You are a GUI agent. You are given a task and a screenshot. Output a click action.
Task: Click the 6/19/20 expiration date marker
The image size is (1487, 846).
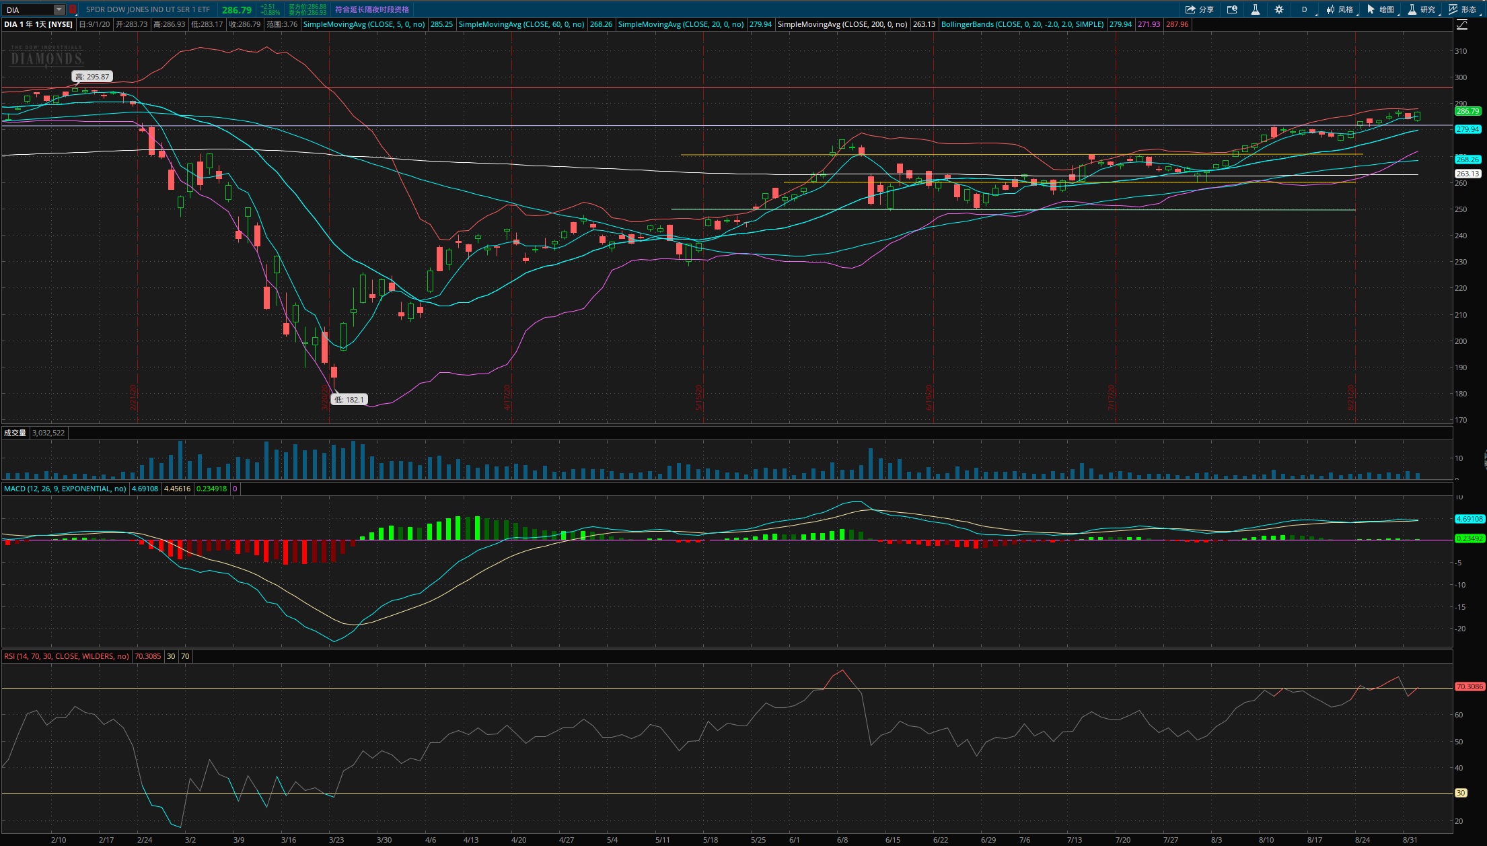(x=929, y=398)
